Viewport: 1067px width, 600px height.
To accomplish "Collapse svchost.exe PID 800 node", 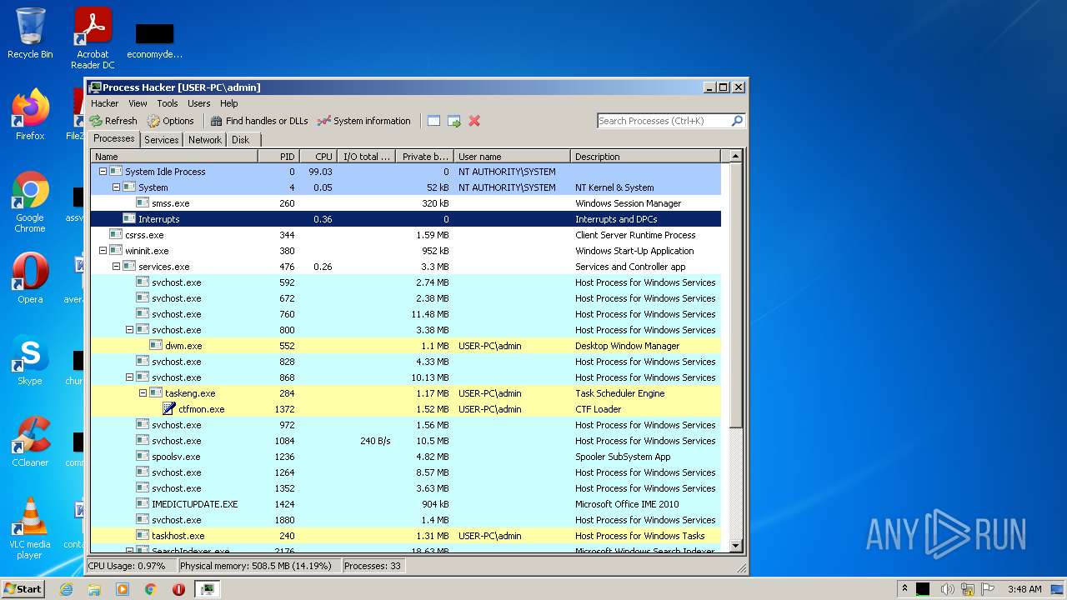I will tap(130, 330).
